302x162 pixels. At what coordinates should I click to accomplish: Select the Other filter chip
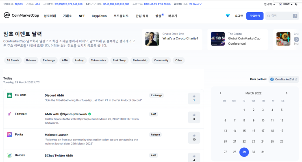179,60
